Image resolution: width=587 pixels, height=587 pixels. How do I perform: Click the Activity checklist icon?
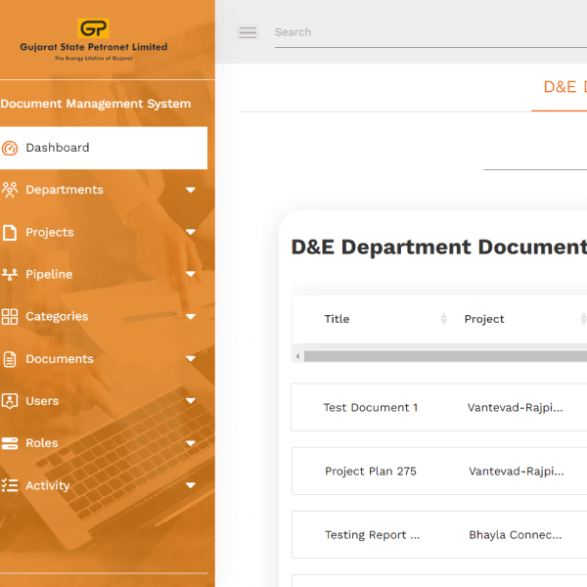pos(10,485)
